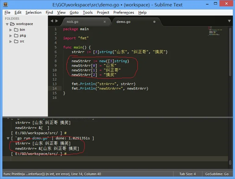Click the unsaved dot on demo.go tab
This screenshot has width=235, height=179.
coord(154,22)
